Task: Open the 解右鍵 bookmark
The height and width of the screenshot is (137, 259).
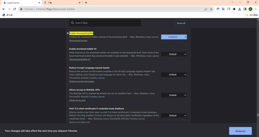Action: pos(8,15)
